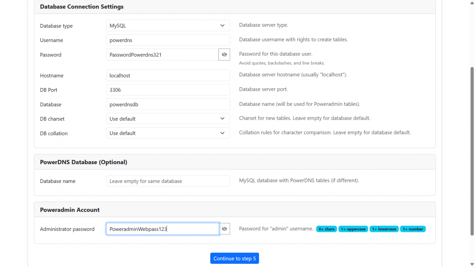Focus the Username input field

point(168,40)
